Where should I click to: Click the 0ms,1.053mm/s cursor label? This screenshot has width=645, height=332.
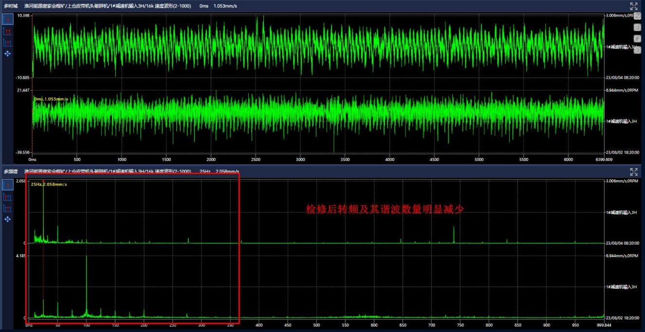[51, 99]
